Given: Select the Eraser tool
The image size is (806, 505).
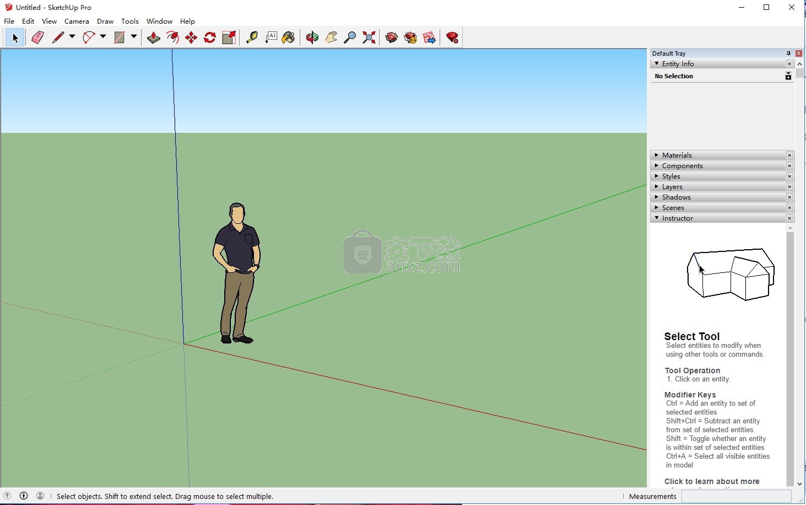Looking at the screenshot, I should [x=37, y=37].
